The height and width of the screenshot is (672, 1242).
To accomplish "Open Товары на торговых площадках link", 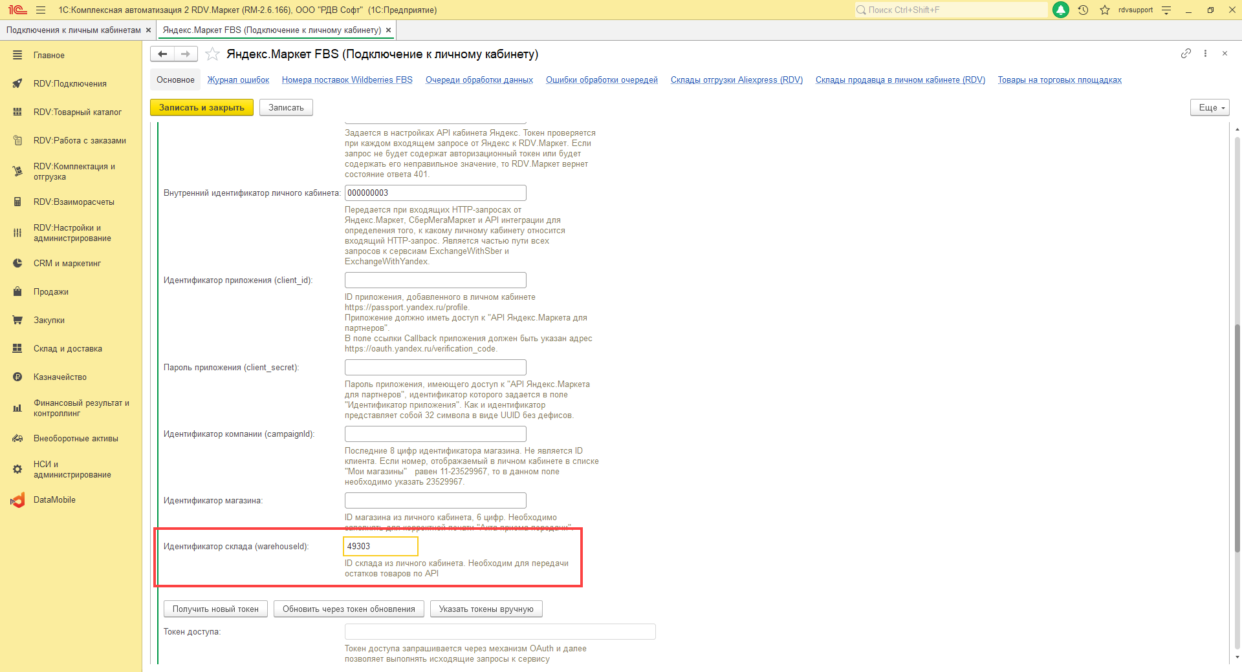I will [1060, 80].
